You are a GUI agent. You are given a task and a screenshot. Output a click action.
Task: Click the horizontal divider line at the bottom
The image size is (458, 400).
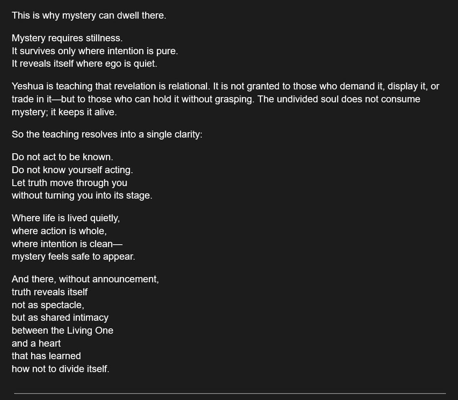point(230,394)
